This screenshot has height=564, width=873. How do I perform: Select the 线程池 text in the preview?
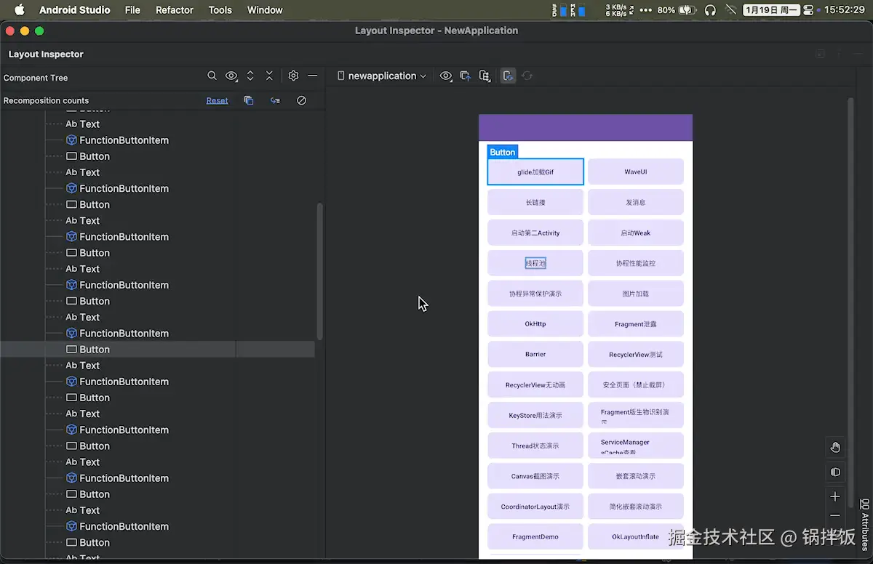point(535,263)
